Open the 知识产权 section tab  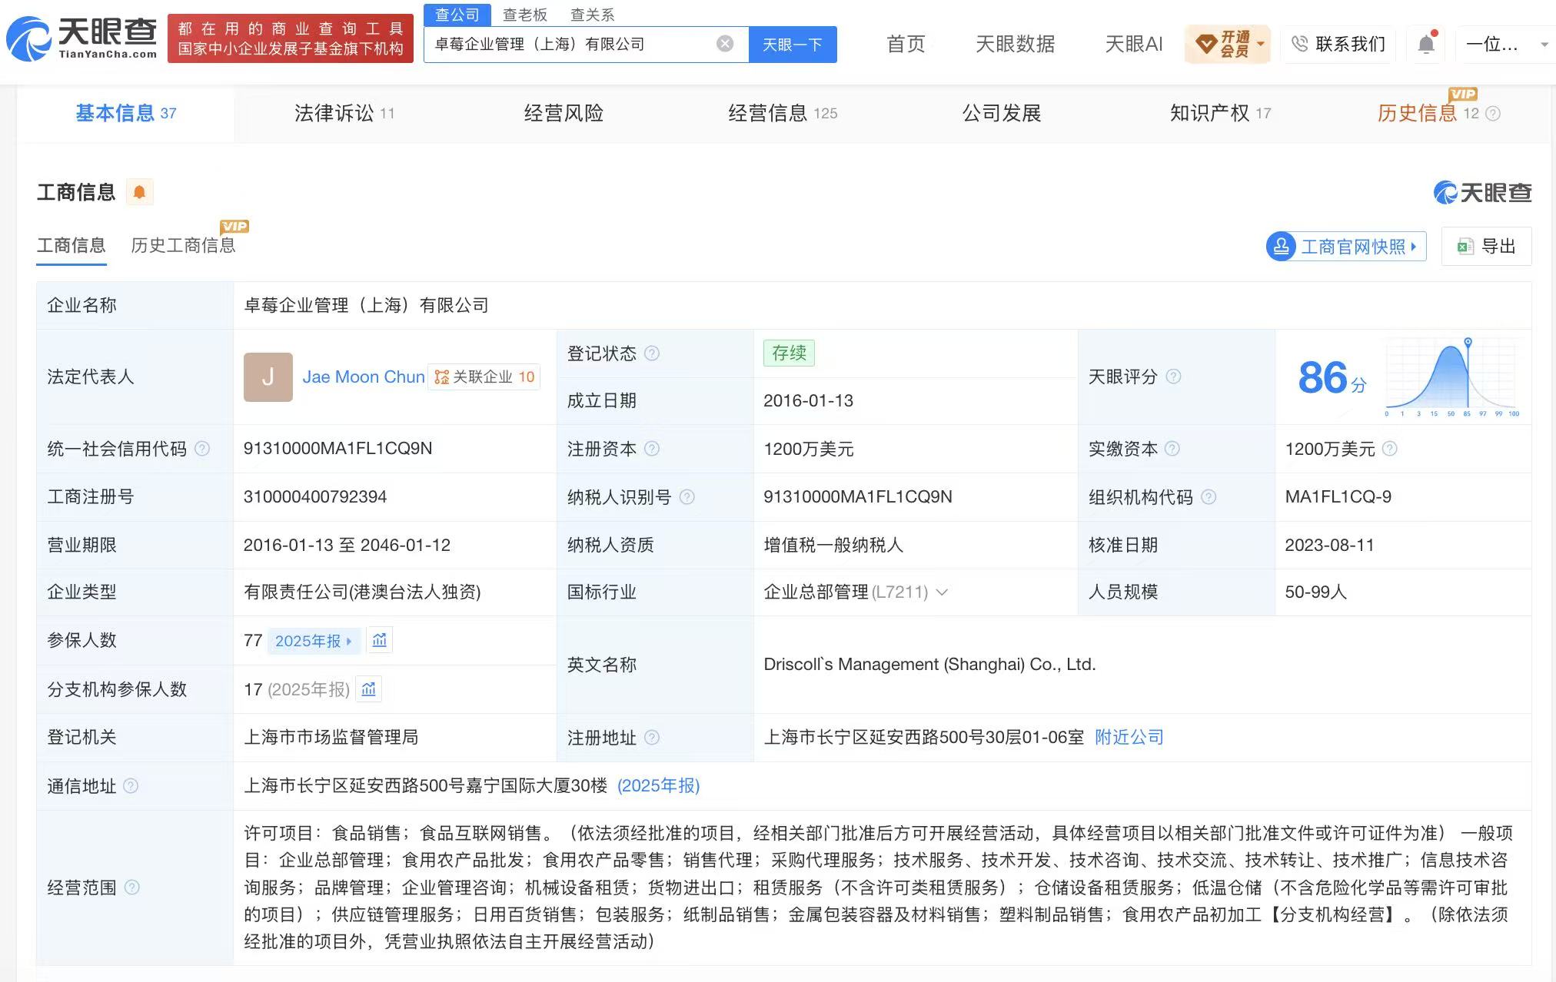pyautogui.click(x=1220, y=114)
